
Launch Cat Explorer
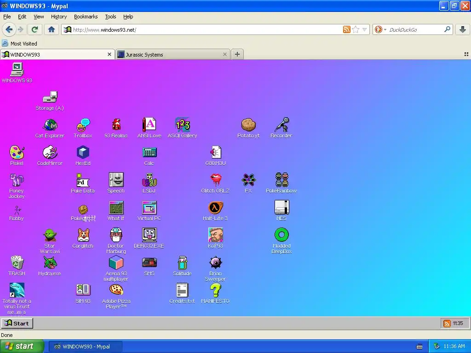[x=50, y=125]
